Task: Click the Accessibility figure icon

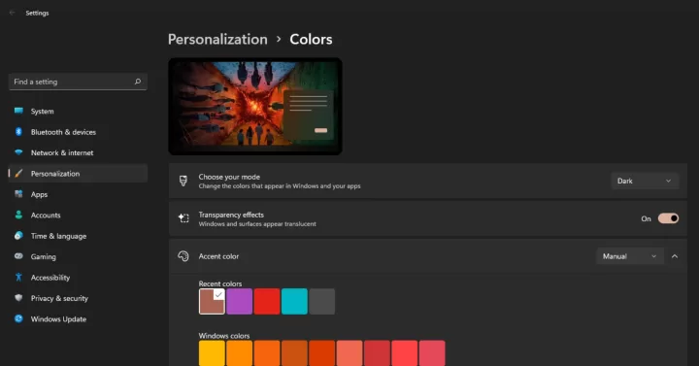Action: [18, 278]
